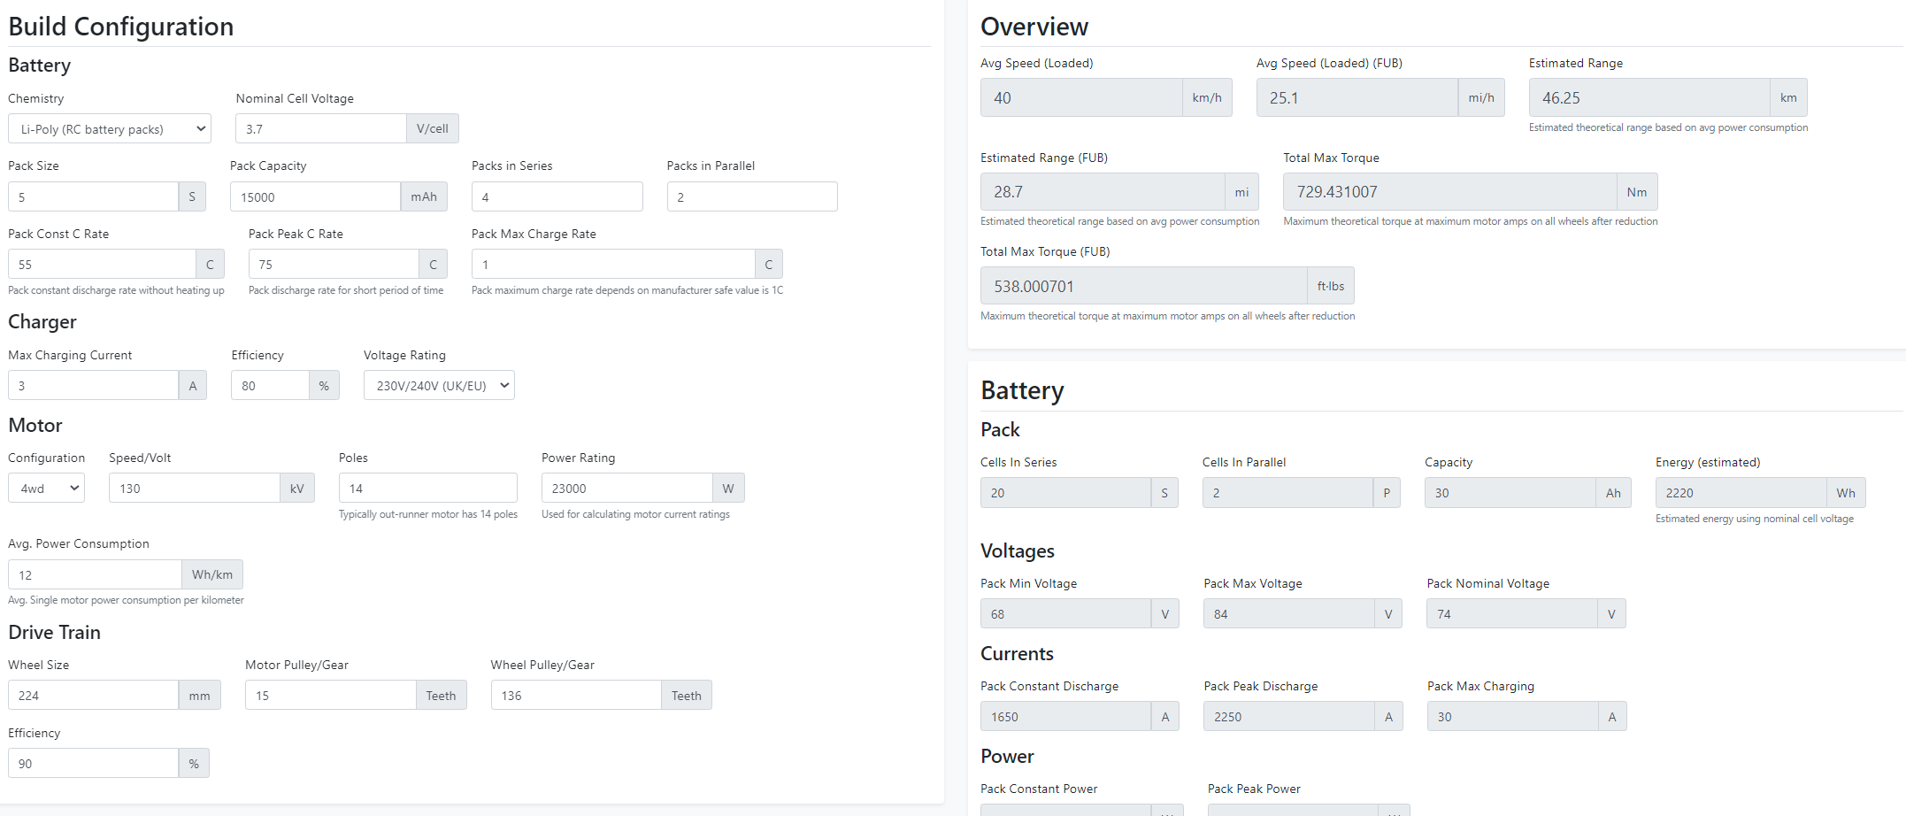Click the Max Charging Current input
This screenshot has width=1906, height=816.
coord(93,386)
